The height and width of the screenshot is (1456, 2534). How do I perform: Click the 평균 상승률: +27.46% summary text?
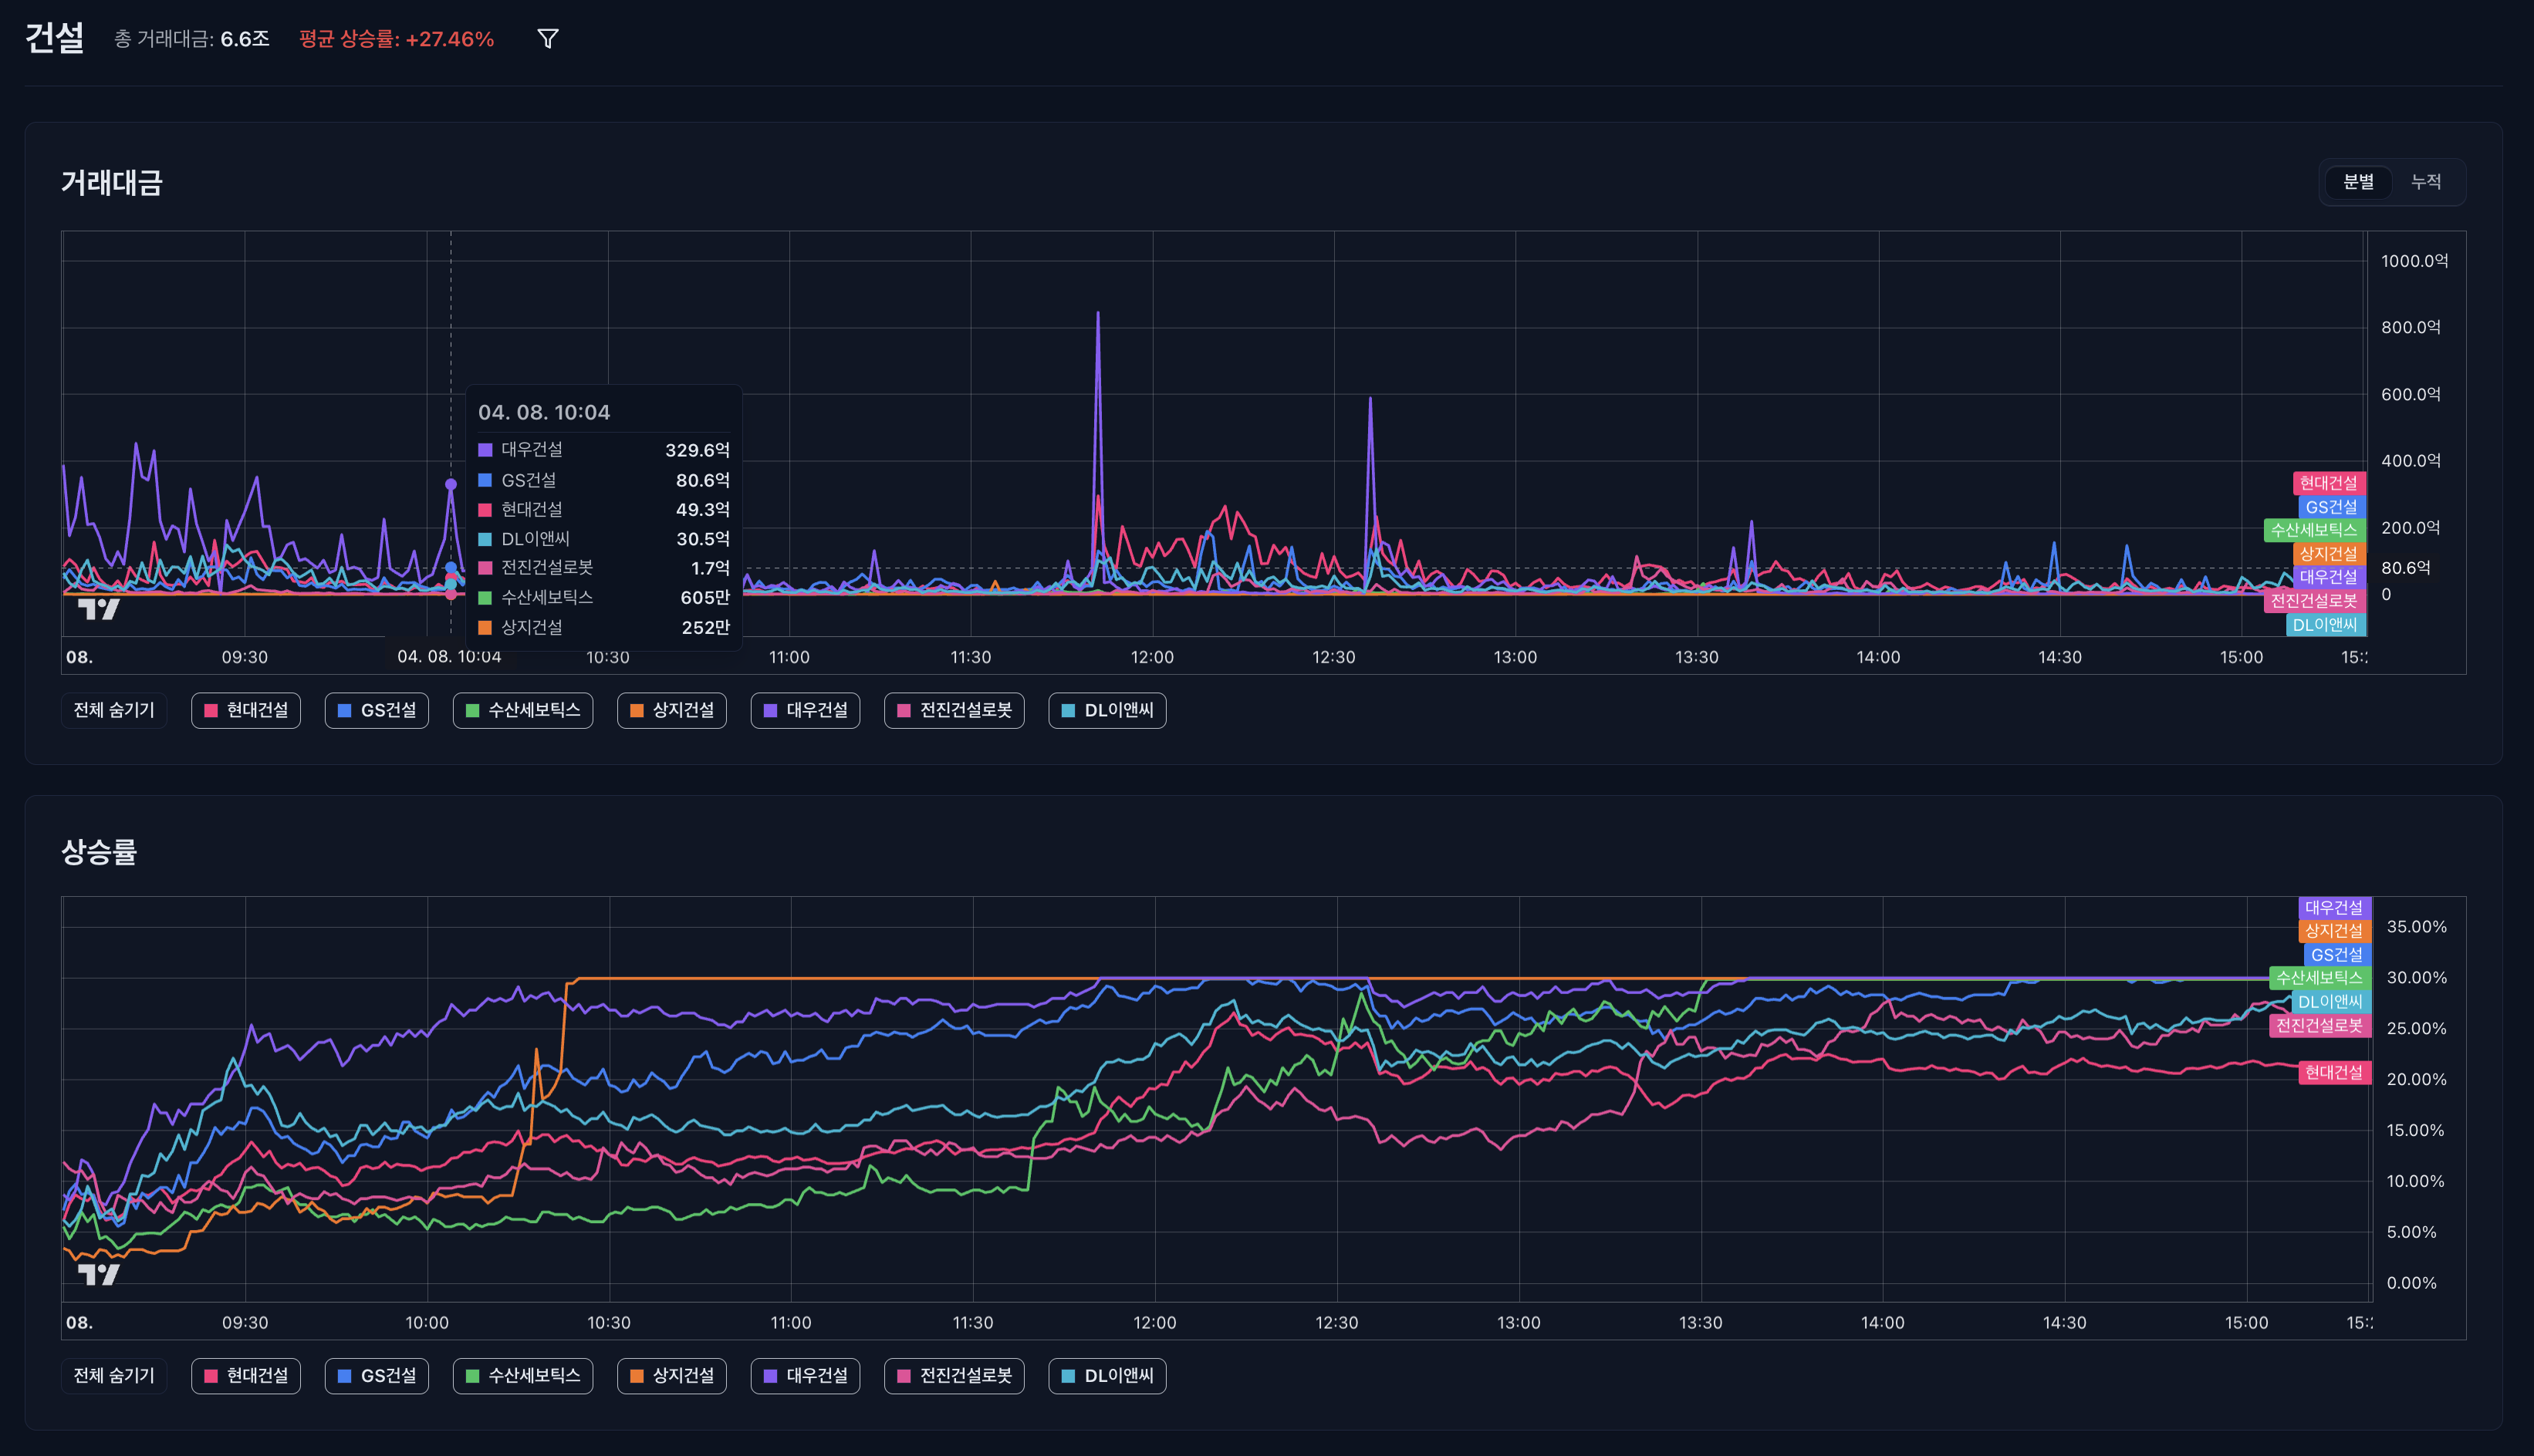tap(397, 39)
